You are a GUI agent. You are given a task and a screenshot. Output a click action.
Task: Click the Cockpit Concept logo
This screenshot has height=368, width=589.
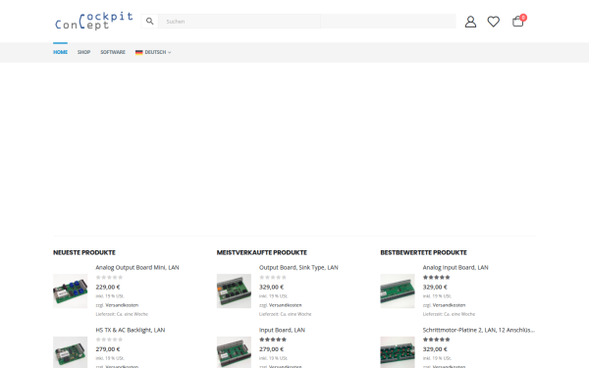pos(93,21)
